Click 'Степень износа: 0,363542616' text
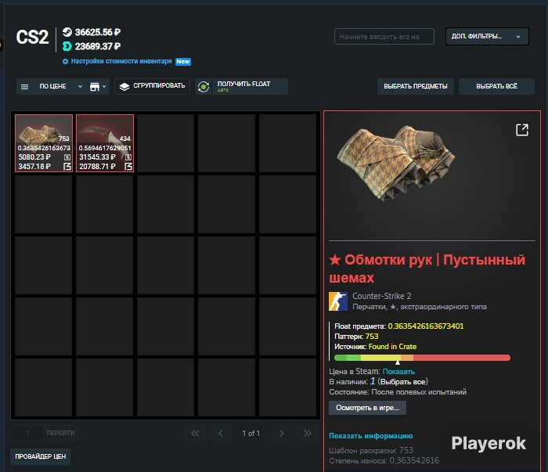 coord(384,460)
